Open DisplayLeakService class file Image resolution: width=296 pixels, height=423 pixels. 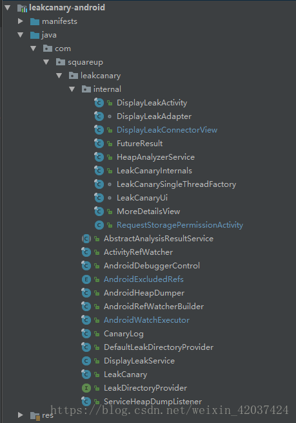pyautogui.click(x=139, y=361)
